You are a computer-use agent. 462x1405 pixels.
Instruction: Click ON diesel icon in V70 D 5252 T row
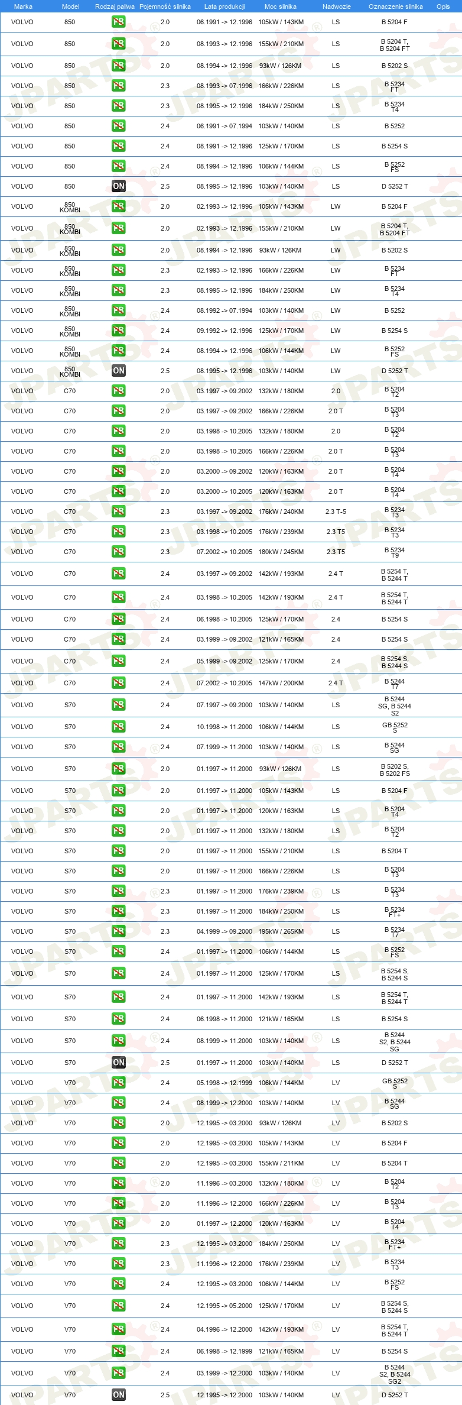click(x=118, y=1395)
